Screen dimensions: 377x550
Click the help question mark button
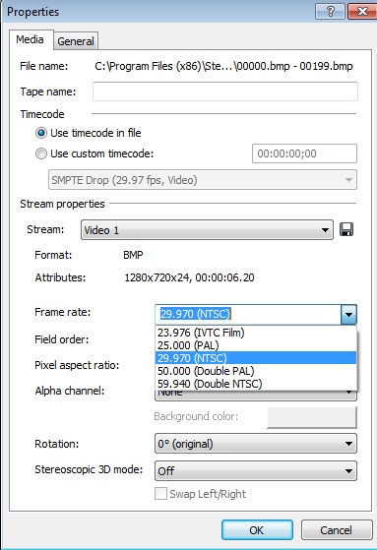(331, 12)
